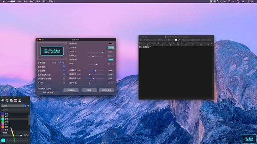The image size is (257, 144).
Task: Select the 右 screen position radio button
Action: point(61,62)
